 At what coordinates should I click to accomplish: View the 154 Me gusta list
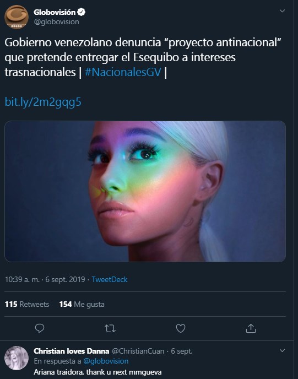[x=82, y=304]
